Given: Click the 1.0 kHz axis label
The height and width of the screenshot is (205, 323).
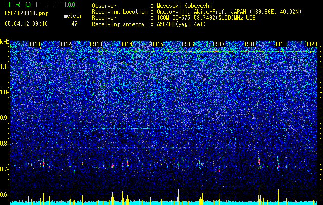Looking at the screenshot, I should (5, 92).
